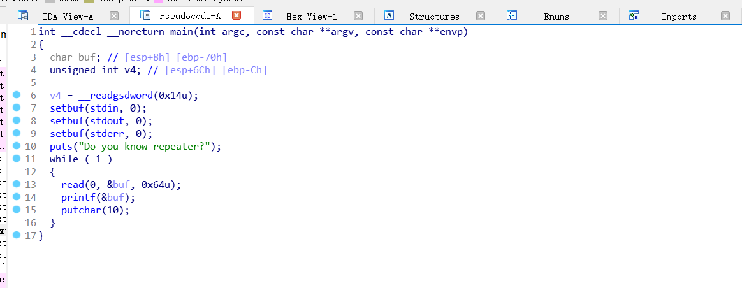Image resolution: width=742 pixels, height=288 pixels.
Task: Click the printf function call
Action: tap(78, 197)
